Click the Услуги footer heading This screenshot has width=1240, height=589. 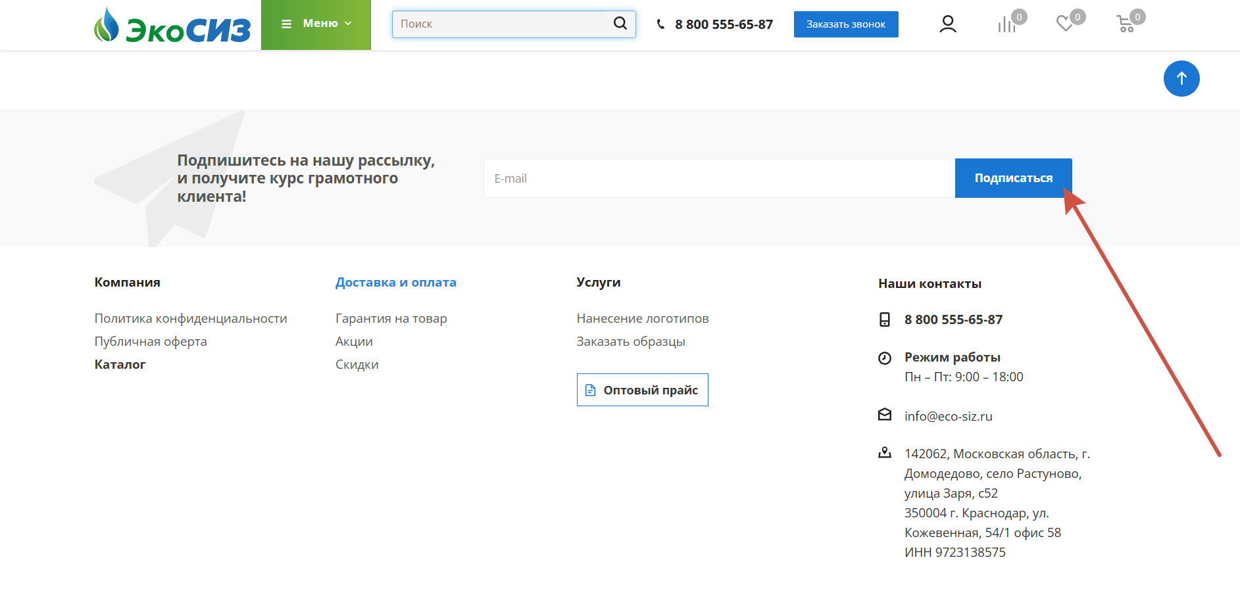[599, 282]
